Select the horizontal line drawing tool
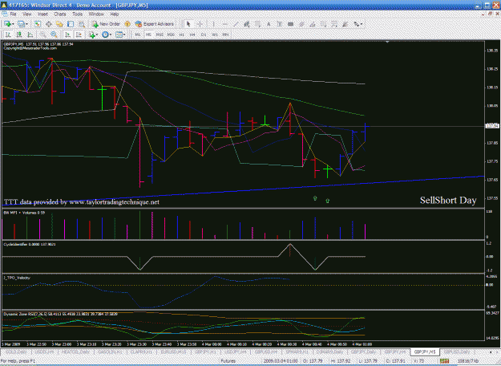Screen dimensions: 501x366 [x=224, y=24]
